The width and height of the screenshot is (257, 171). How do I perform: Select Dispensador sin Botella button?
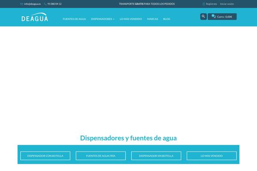pyautogui.click(x=156, y=156)
